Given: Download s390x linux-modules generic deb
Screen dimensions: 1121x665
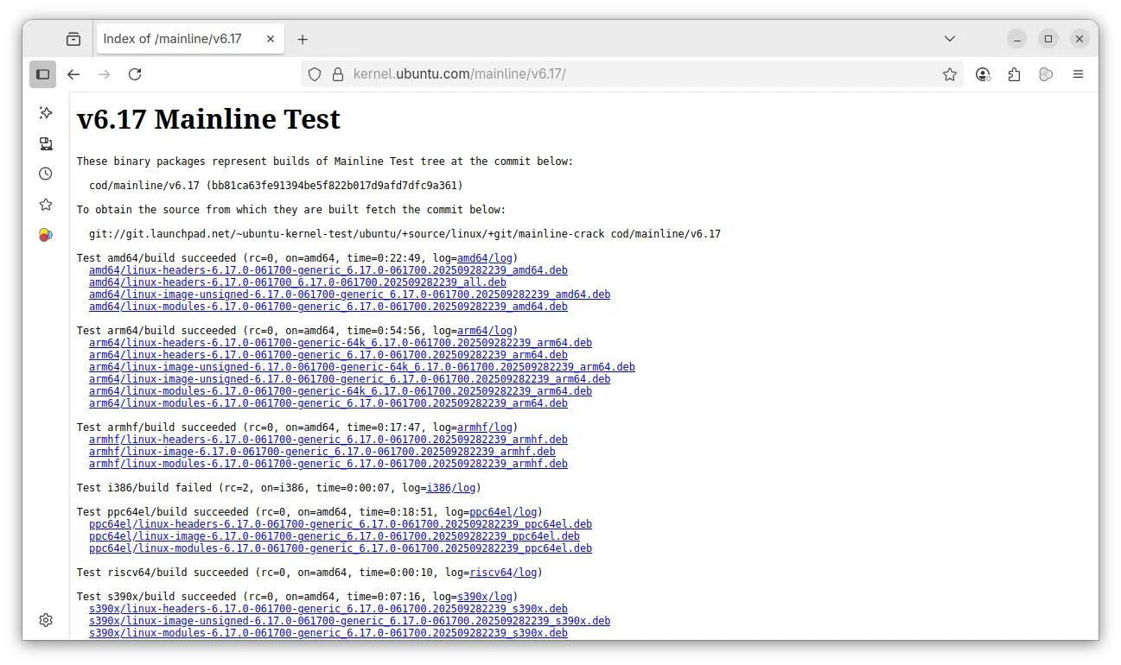Looking at the screenshot, I should (x=328, y=633).
